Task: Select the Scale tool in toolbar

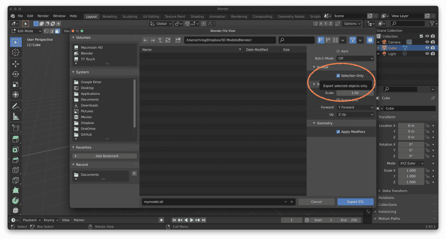Action: [x=16, y=84]
